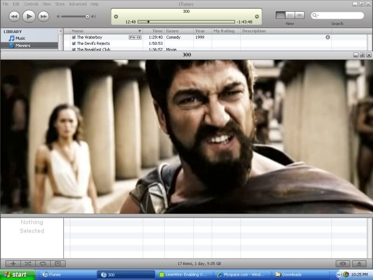Switch to grouped album view button
Image resolution: width=373 pixels, height=280 pixels.
290,15
